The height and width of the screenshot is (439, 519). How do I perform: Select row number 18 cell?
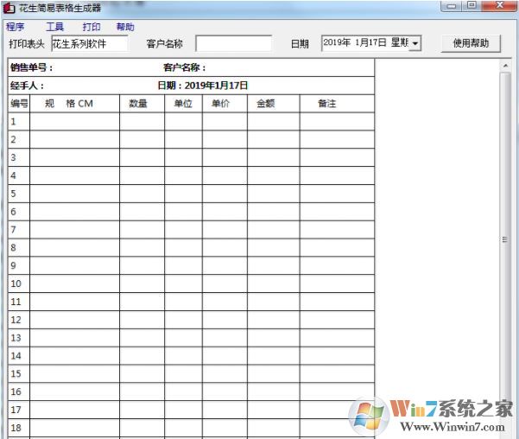(x=19, y=428)
